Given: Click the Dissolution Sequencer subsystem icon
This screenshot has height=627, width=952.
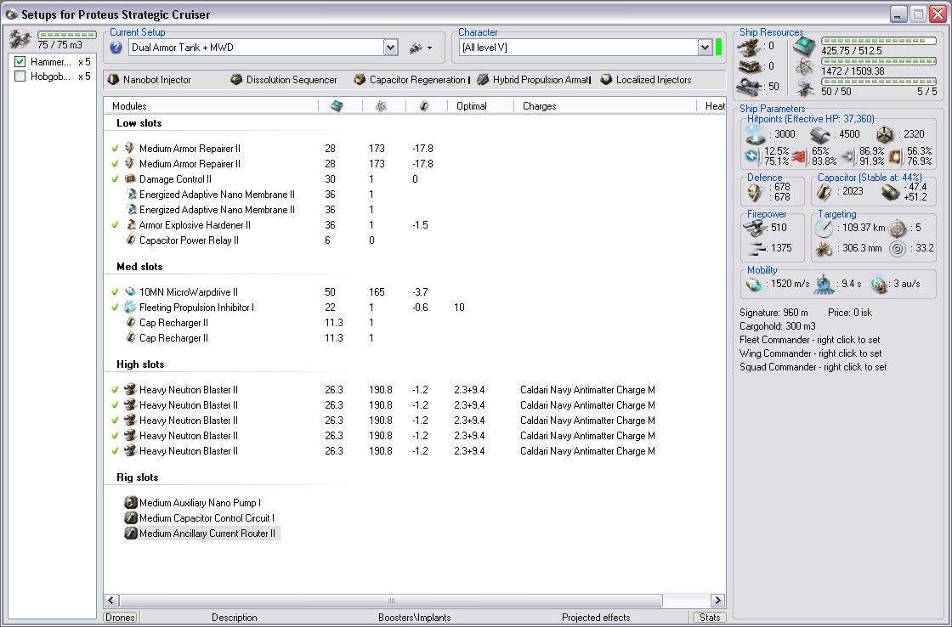Looking at the screenshot, I should click(236, 80).
